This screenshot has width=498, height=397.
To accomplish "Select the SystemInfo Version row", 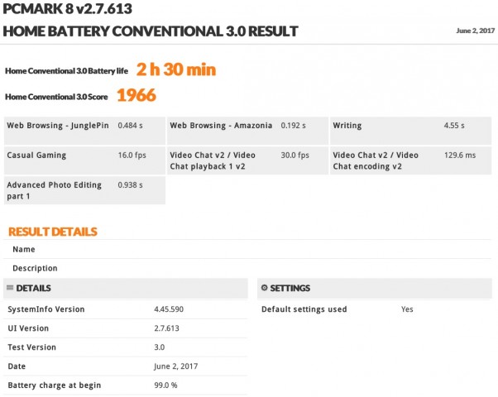I will coord(124,309).
